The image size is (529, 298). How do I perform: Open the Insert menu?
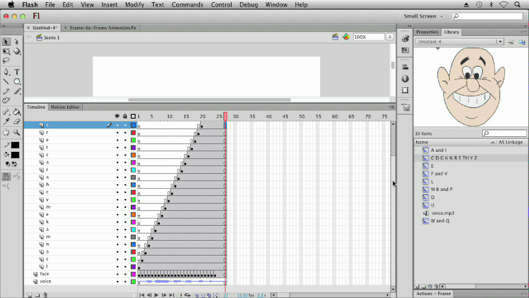[x=109, y=5]
